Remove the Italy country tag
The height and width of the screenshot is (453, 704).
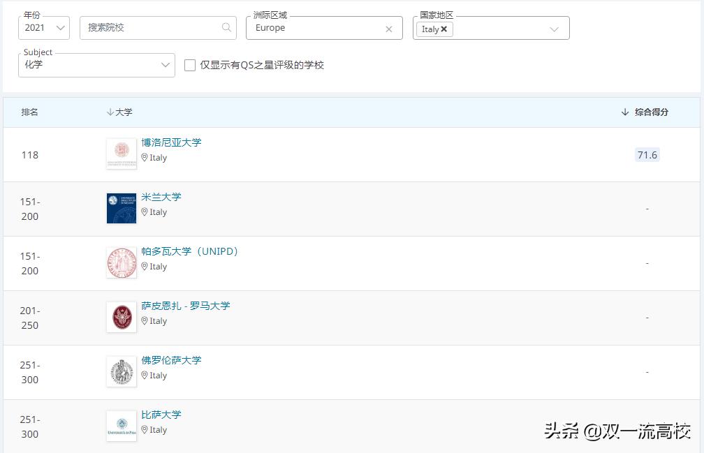tap(445, 29)
